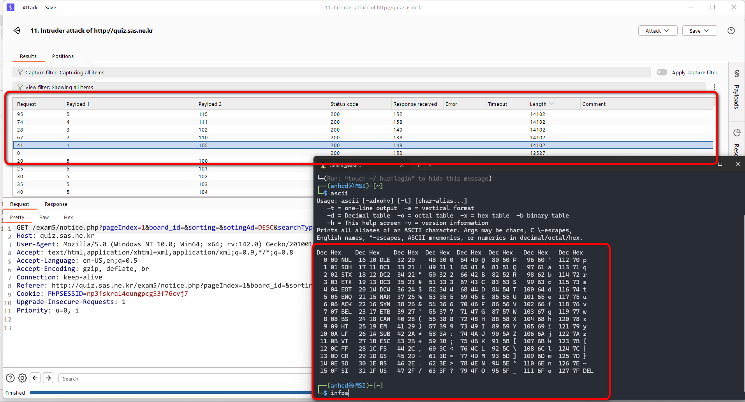The height and width of the screenshot is (402, 745).
Task: Select the Hex view of request
Action: click(x=68, y=217)
